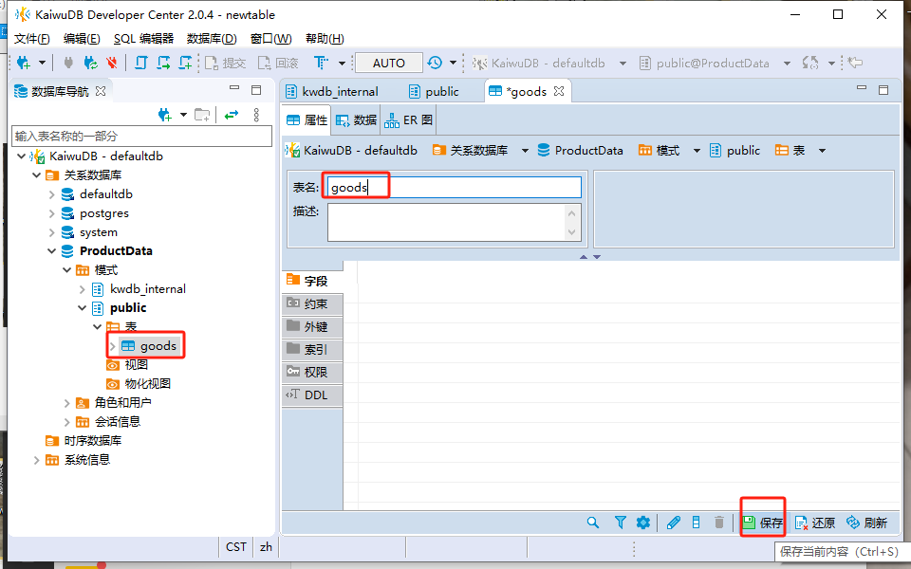Click the 描述 description text area
The height and width of the screenshot is (569, 911).
(455, 222)
